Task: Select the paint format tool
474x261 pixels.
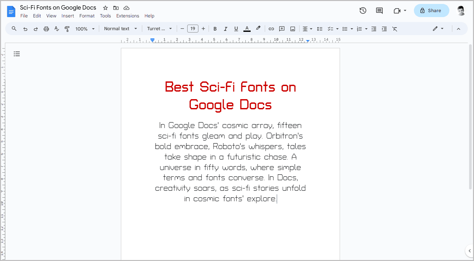Action: [x=67, y=29]
